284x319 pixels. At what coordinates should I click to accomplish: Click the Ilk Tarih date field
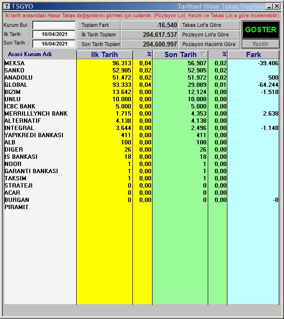pos(54,34)
